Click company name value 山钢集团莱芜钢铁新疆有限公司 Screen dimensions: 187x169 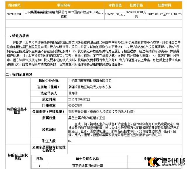tap(90, 81)
